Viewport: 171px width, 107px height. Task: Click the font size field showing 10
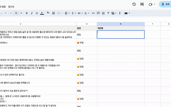(x=16, y=13)
